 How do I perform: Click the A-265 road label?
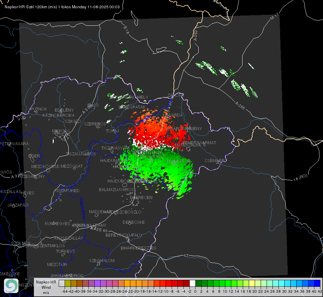[240, 105]
